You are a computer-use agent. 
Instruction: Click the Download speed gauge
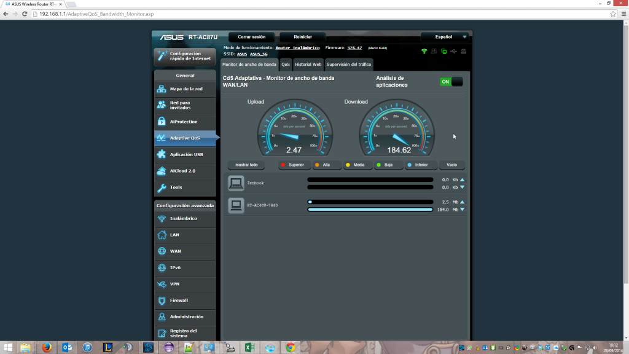click(397, 128)
